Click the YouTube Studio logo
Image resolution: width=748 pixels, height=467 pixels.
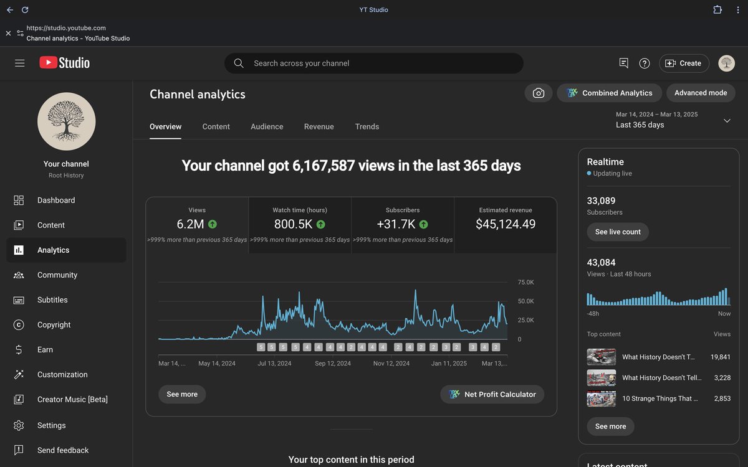coord(65,63)
